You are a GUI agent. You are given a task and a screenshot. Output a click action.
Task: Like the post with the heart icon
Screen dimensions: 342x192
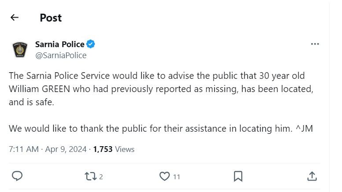164,177
